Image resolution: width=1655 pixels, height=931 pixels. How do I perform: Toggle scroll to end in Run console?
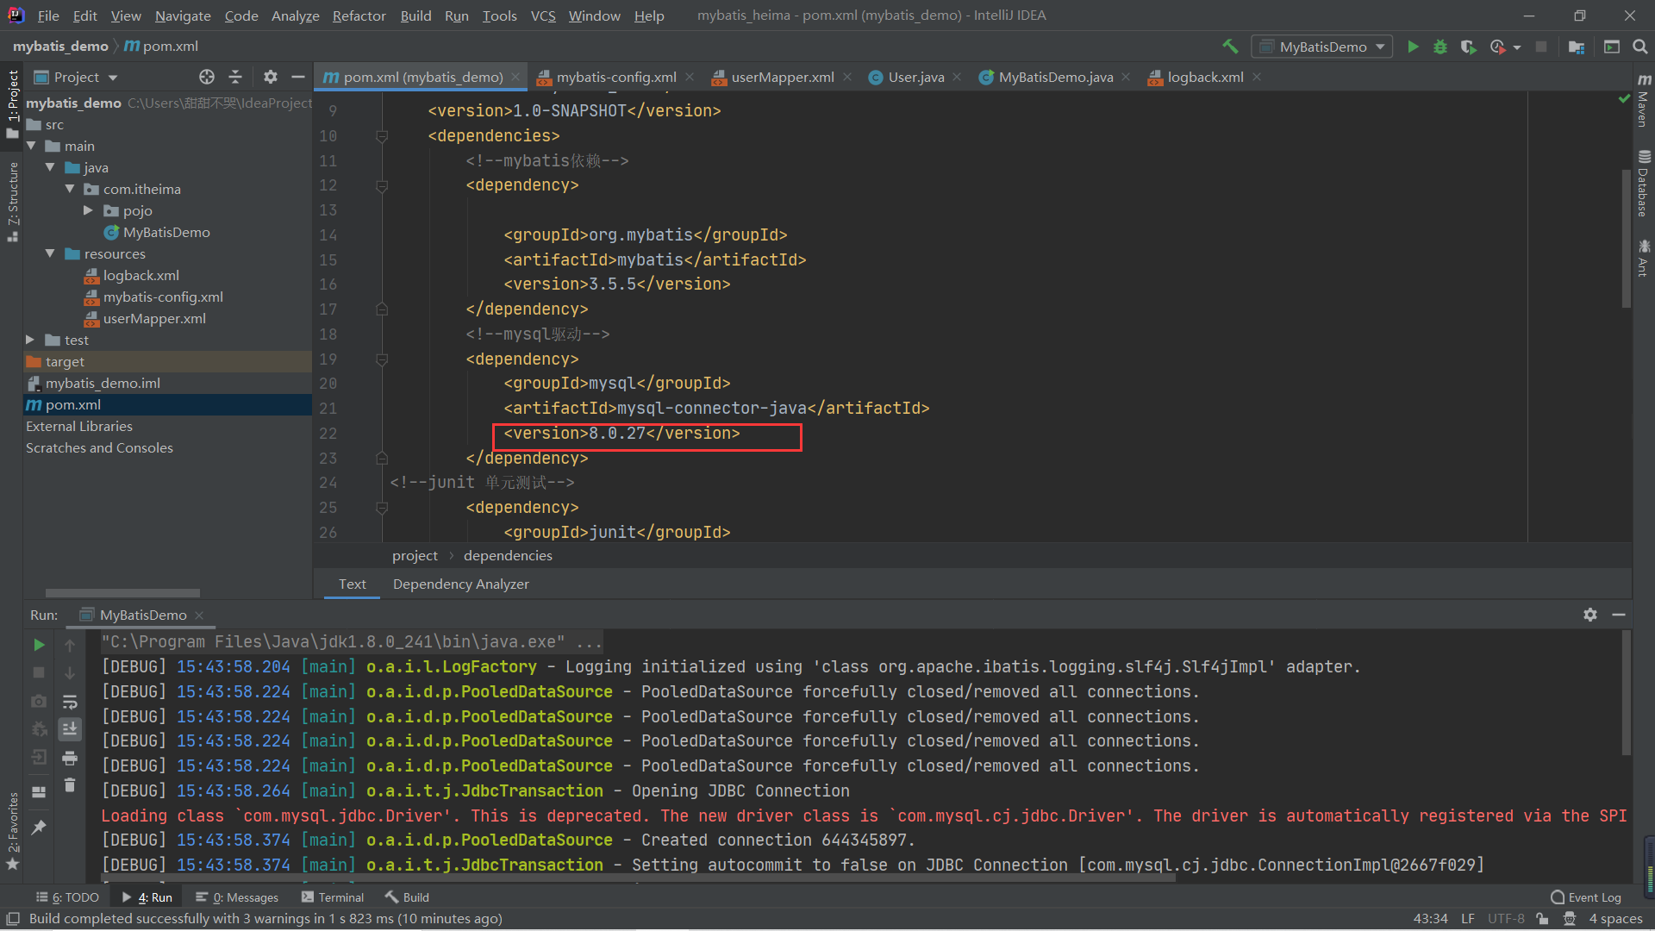pos(70,729)
